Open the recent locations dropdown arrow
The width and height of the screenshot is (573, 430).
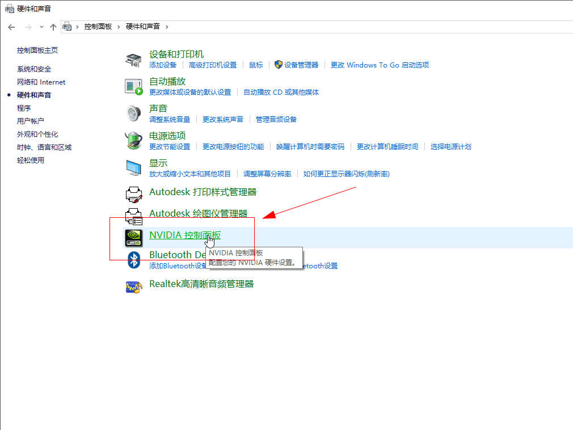[x=41, y=27]
